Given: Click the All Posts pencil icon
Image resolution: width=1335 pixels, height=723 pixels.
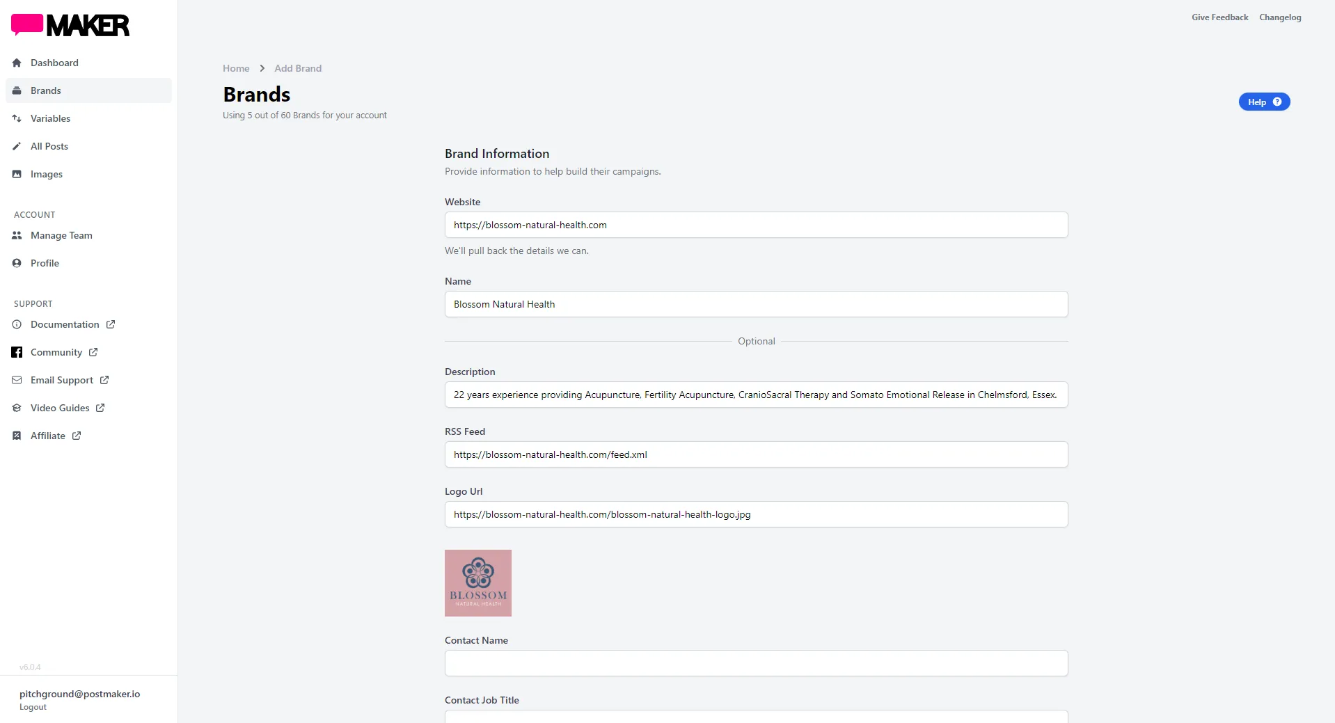Looking at the screenshot, I should (x=17, y=146).
